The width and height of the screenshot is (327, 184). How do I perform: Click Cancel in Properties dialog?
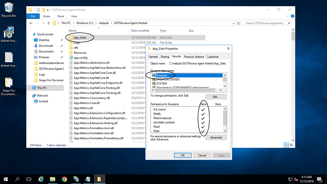pyautogui.click(x=202, y=155)
